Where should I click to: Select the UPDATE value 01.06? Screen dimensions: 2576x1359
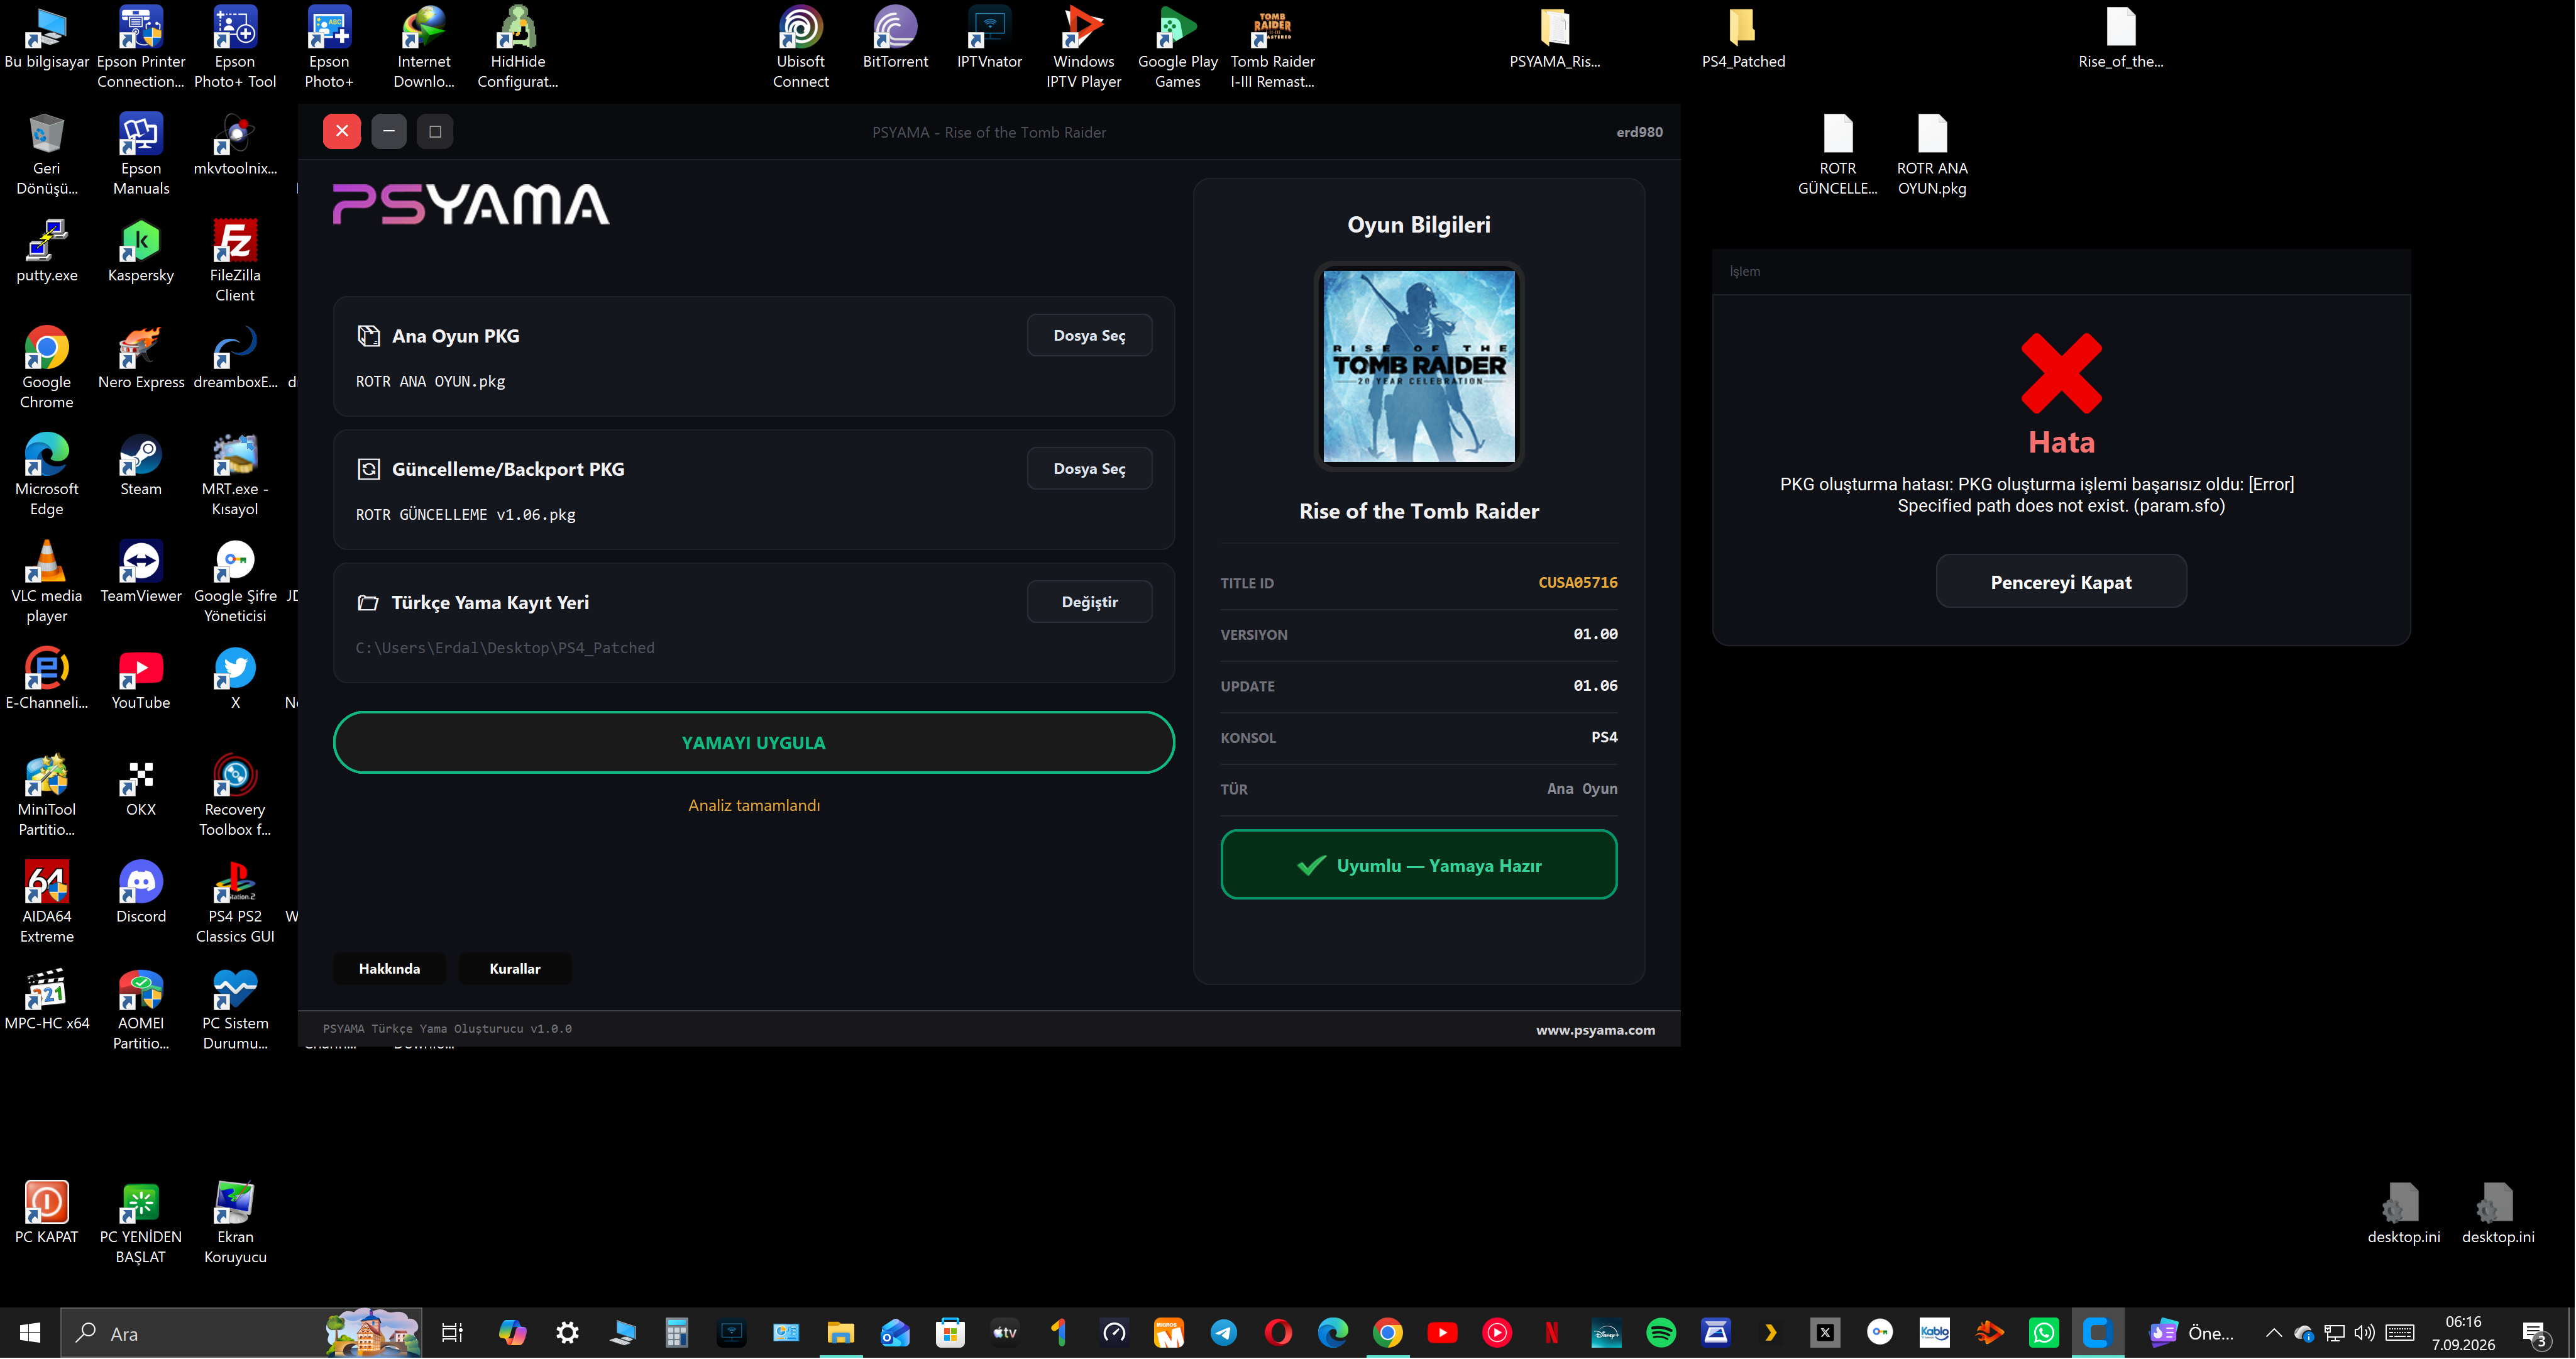coord(1595,686)
